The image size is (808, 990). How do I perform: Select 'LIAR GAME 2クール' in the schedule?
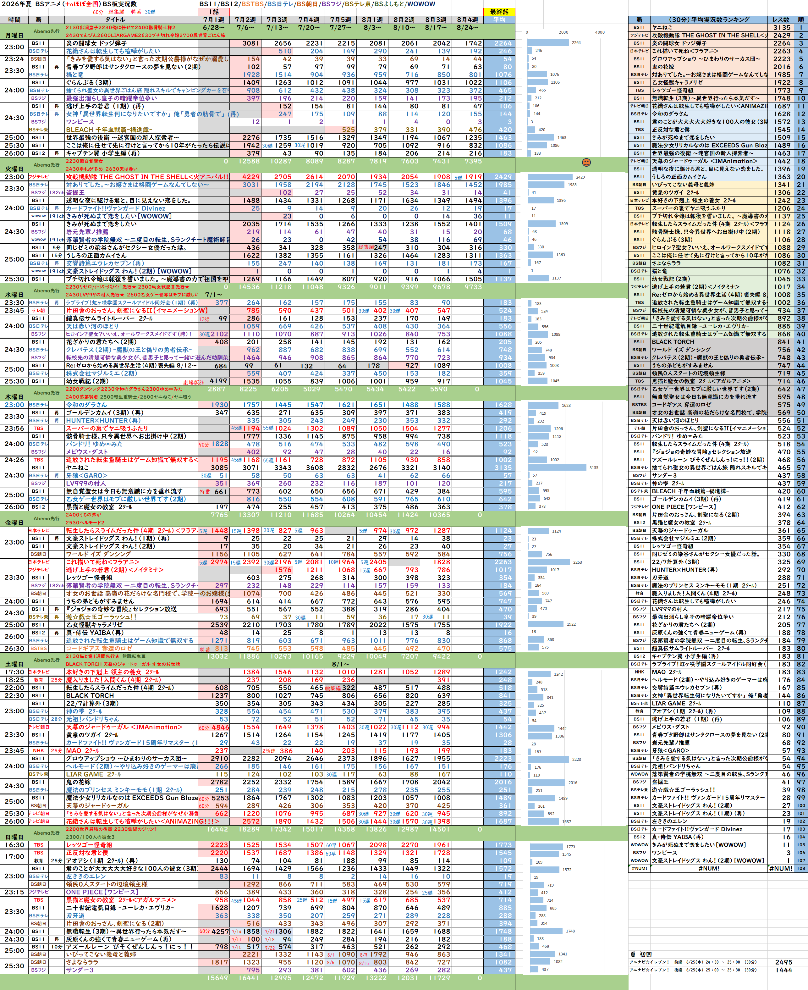coord(93,774)
